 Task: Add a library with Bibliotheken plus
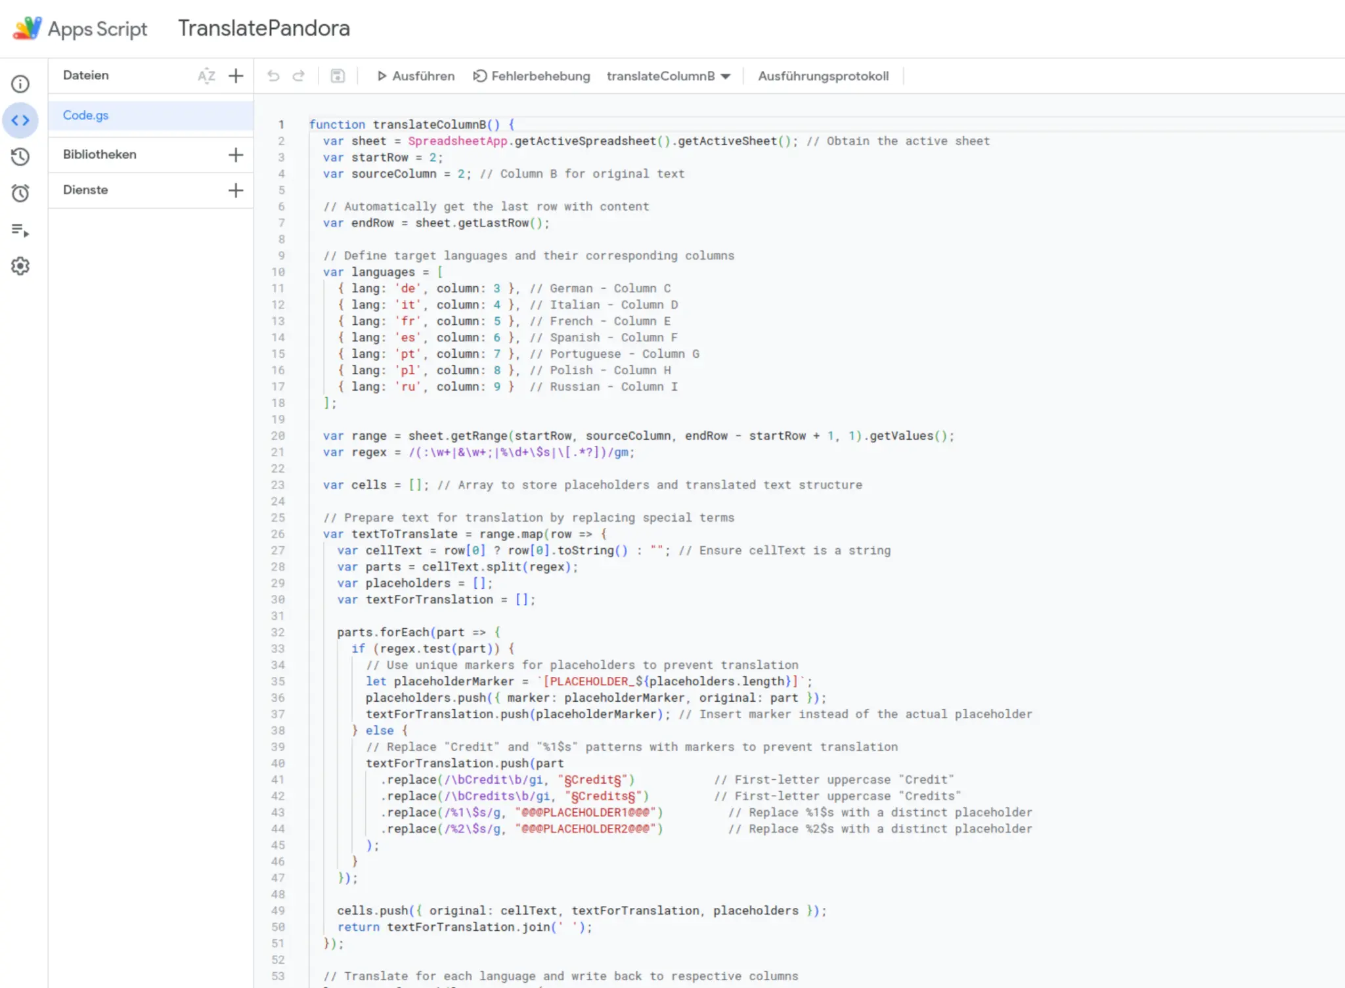click(236, 154)
